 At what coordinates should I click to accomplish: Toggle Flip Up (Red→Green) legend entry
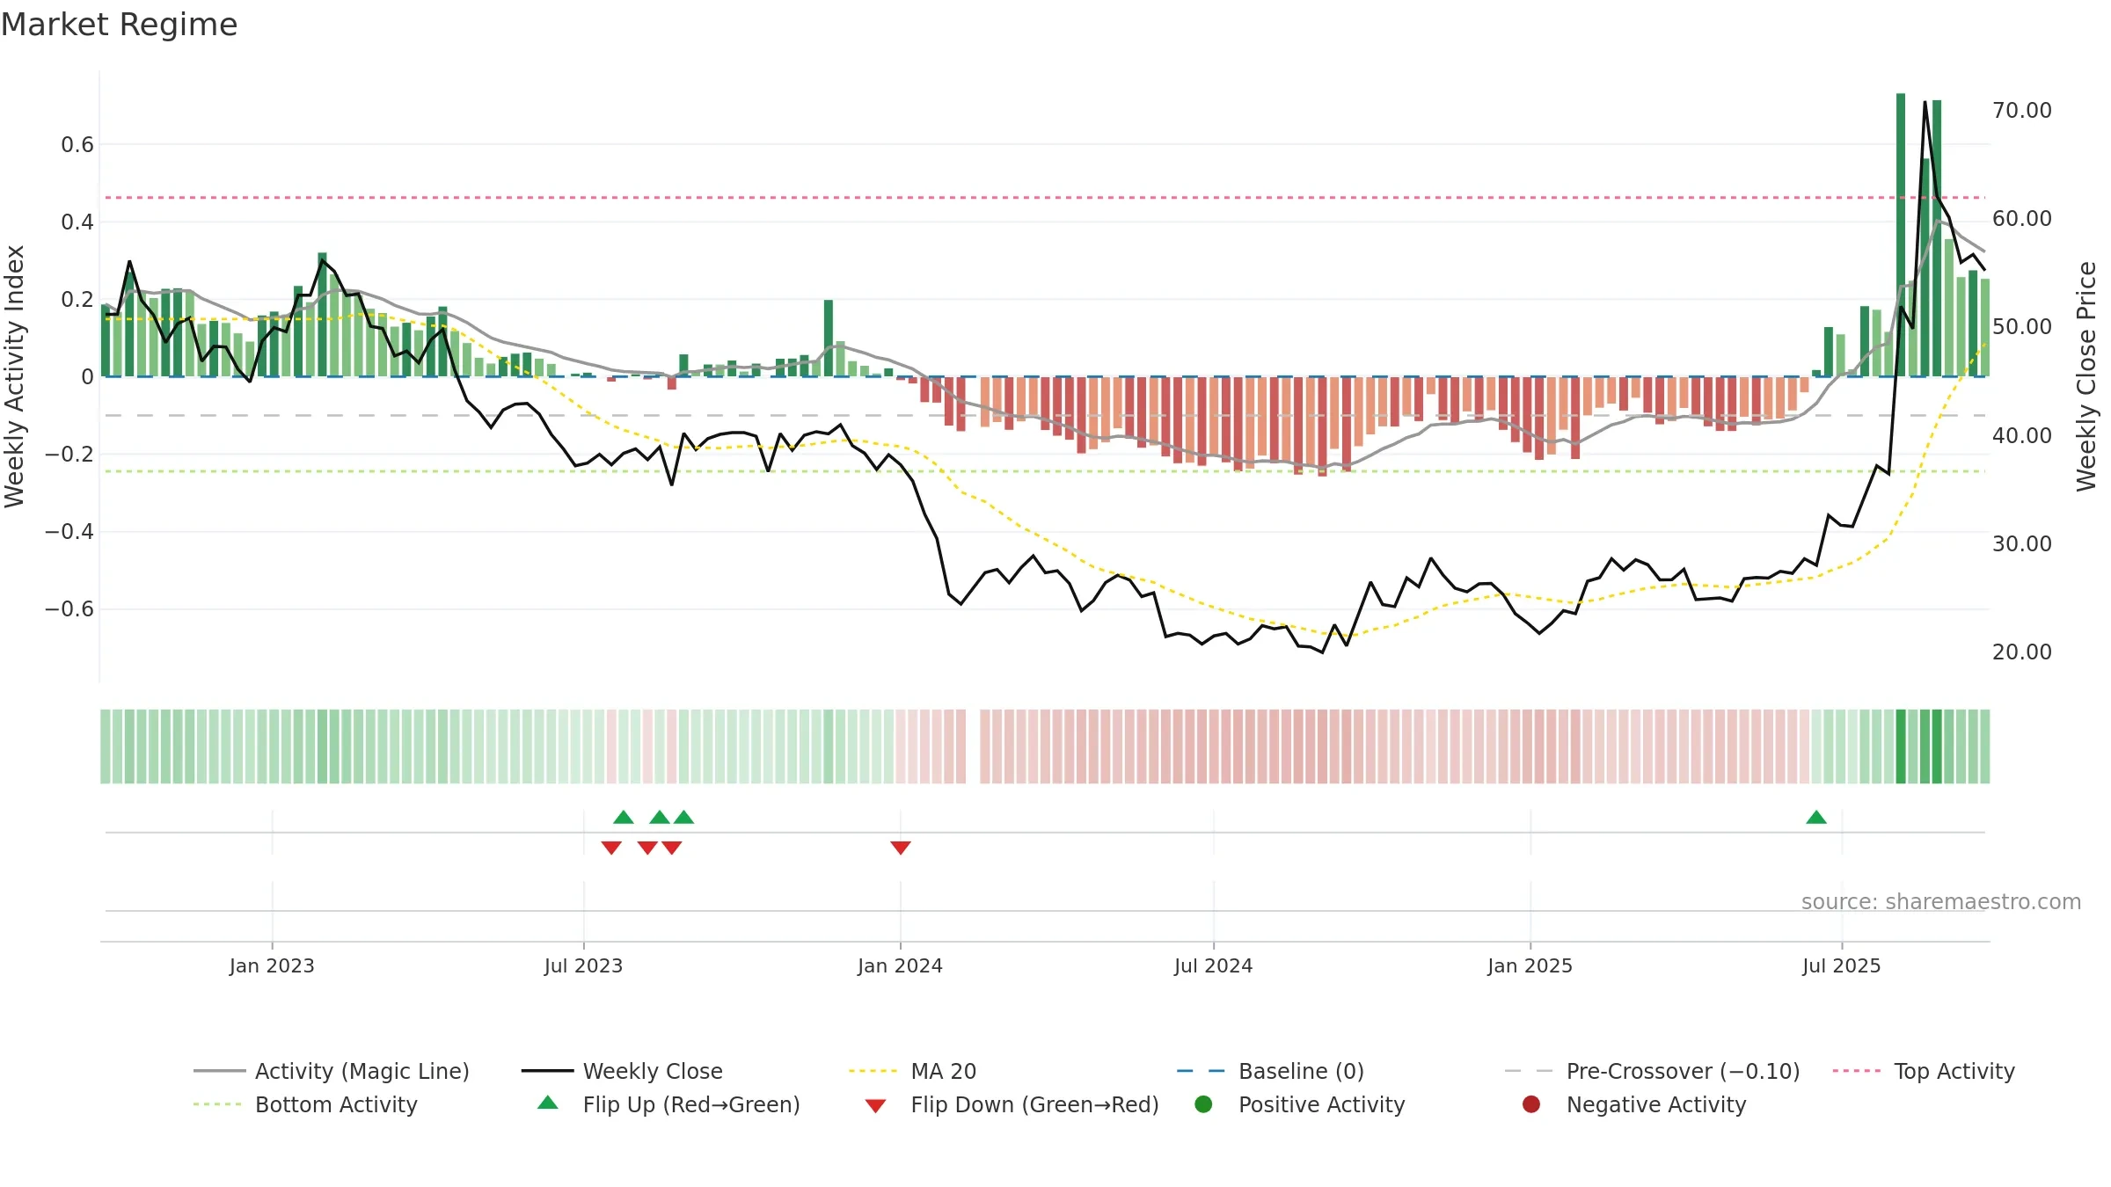668,1104
